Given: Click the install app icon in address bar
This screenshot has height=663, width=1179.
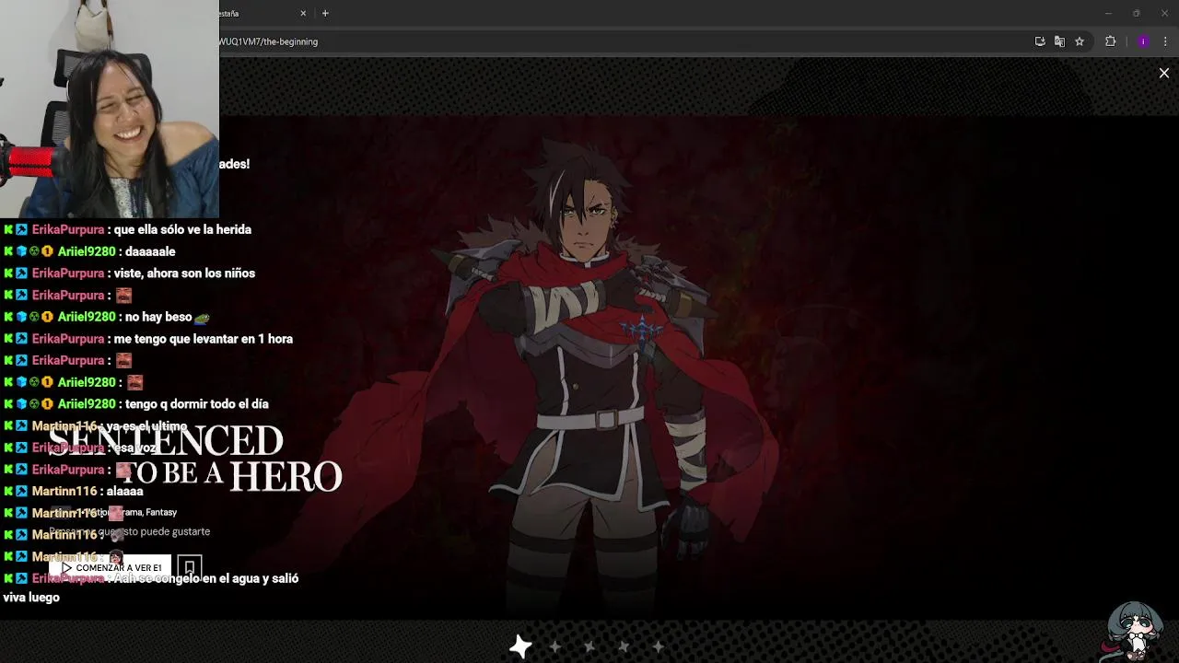Looking at the screenshot, I should click(x=1040, y=41).
